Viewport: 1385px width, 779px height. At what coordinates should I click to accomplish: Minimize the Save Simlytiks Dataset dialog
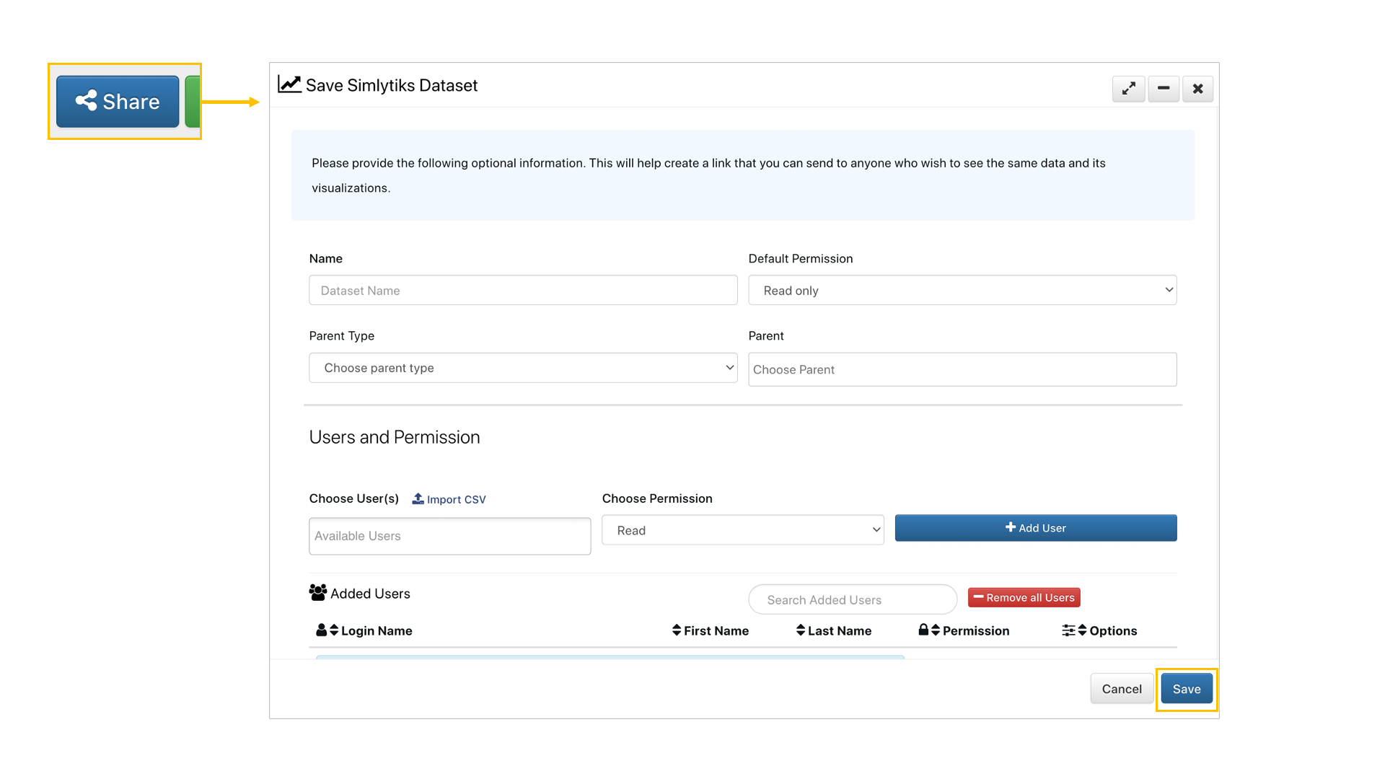click(1164, 89)
